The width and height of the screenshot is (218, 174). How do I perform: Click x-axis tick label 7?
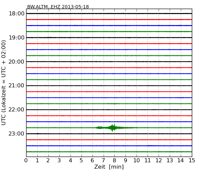pyautogui.click(x=103, y=160)
